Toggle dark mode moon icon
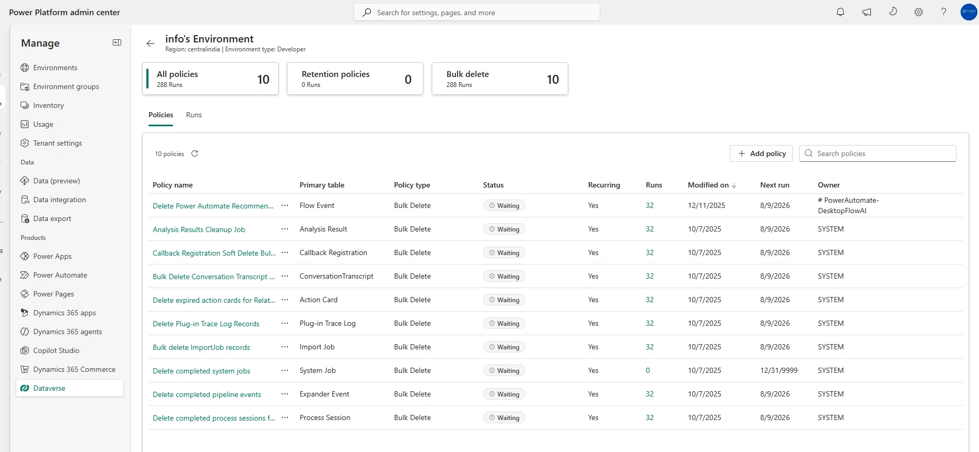Viewport: 979px width, 452px height. (x=893, y=12)
